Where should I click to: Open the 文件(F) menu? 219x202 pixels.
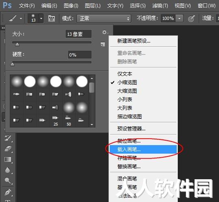coord(27,6)
